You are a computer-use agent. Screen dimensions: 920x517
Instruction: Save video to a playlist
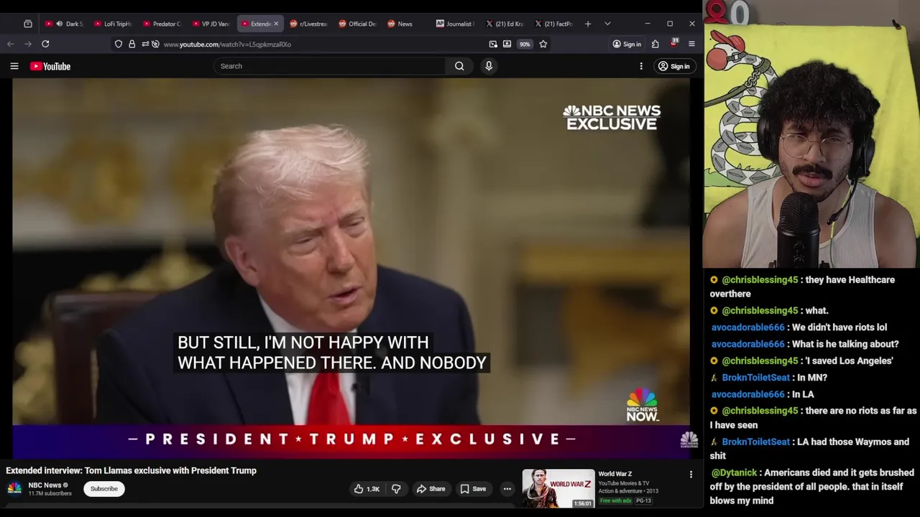pos(474,489)
